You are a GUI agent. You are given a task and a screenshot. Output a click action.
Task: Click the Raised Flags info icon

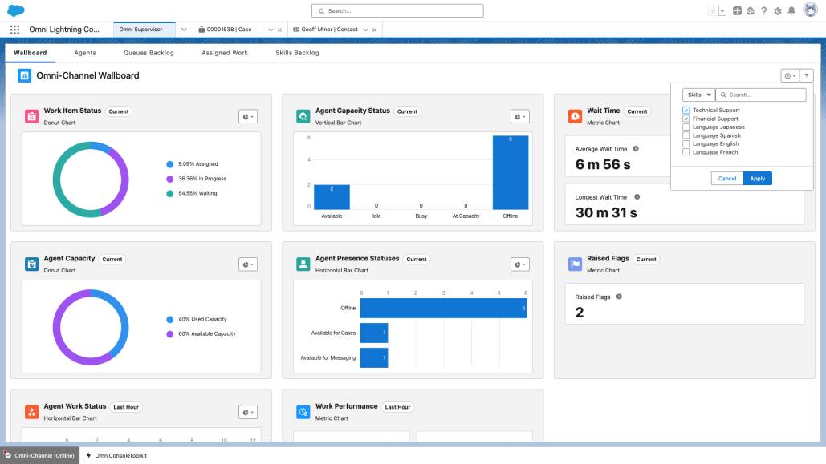pos(619,297)
